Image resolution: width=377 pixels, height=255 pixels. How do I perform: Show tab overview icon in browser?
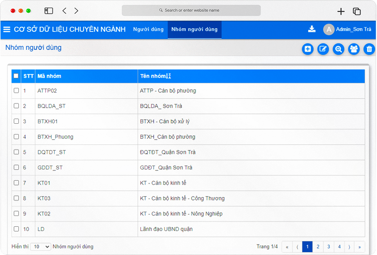pyautogui.click(x=357, y=11)
